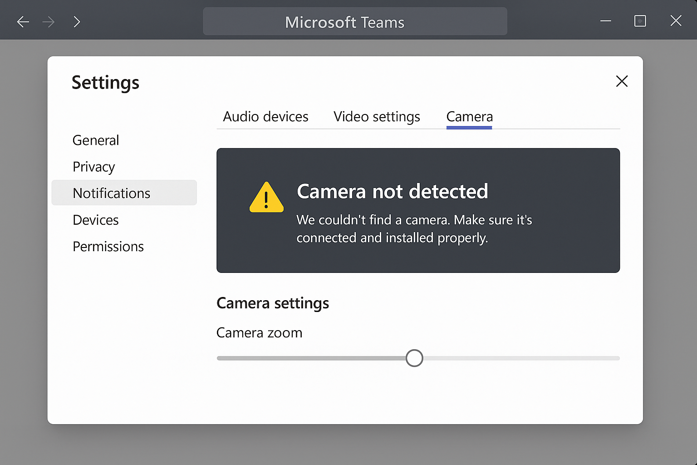Click the back arrow in the title bar
The image size is (697, 465).
[x=23, y=21]
